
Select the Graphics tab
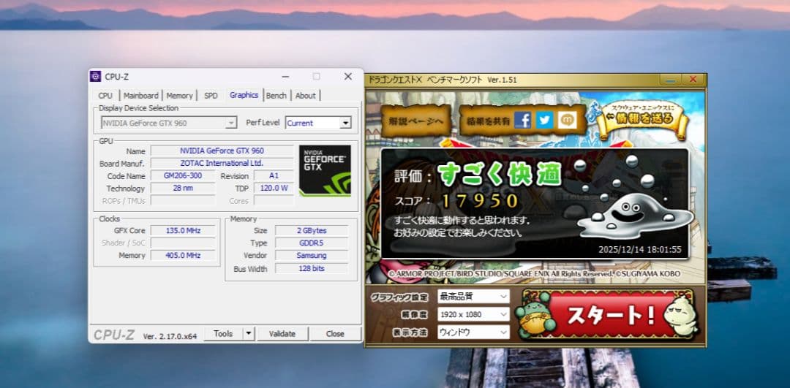(244, 94)
